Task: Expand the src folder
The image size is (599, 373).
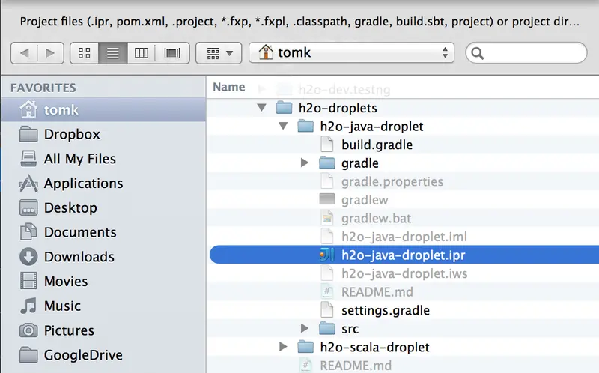Action: 305,328
